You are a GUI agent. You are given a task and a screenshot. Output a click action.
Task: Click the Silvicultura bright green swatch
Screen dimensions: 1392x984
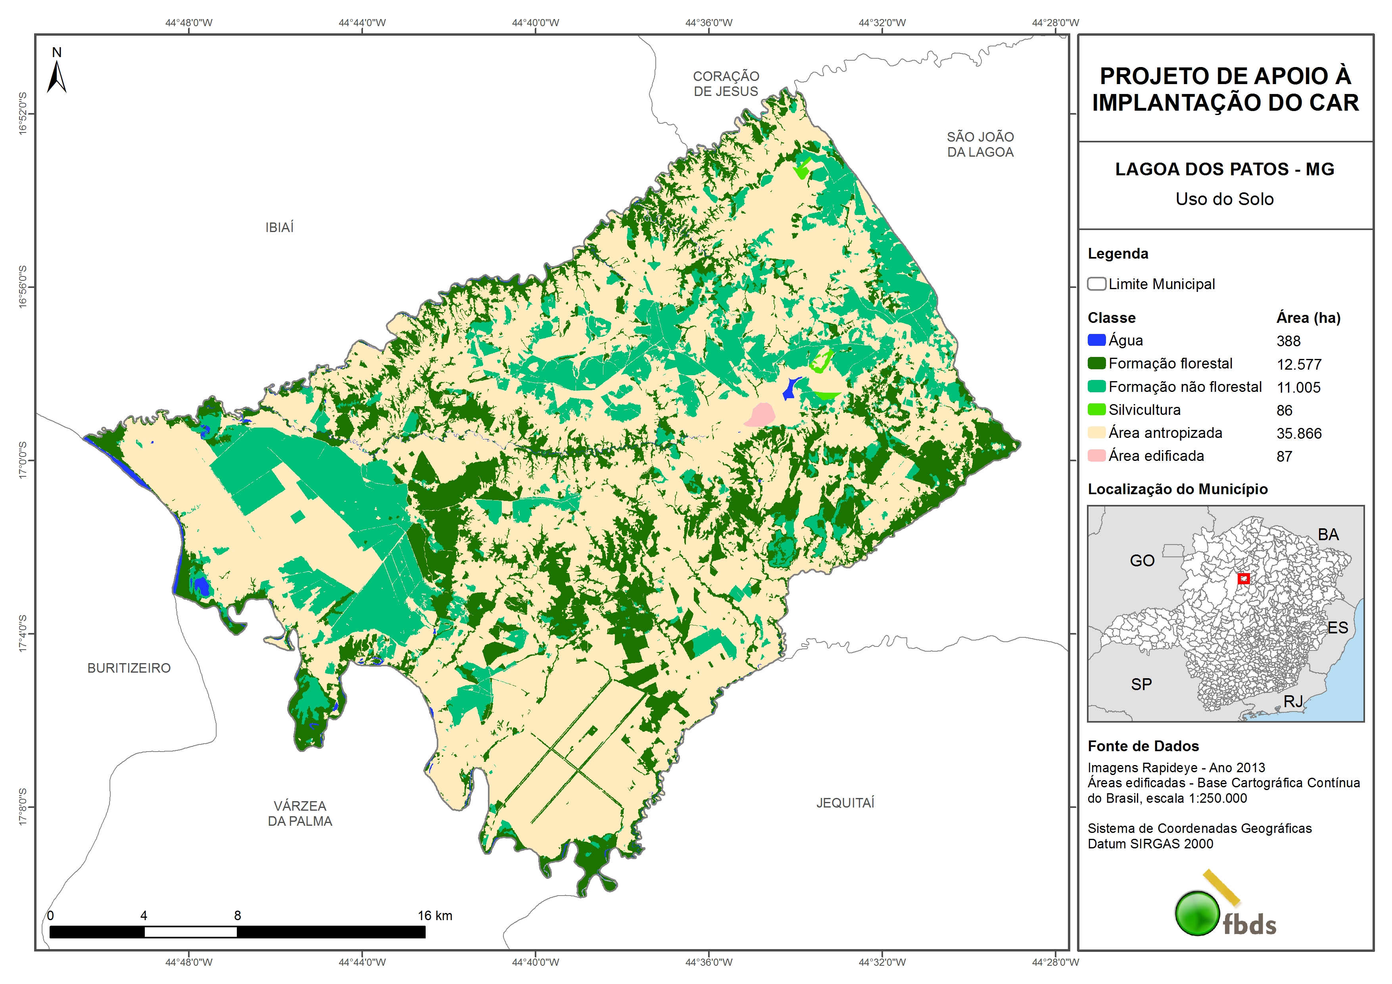click(x=1096, y=409)
